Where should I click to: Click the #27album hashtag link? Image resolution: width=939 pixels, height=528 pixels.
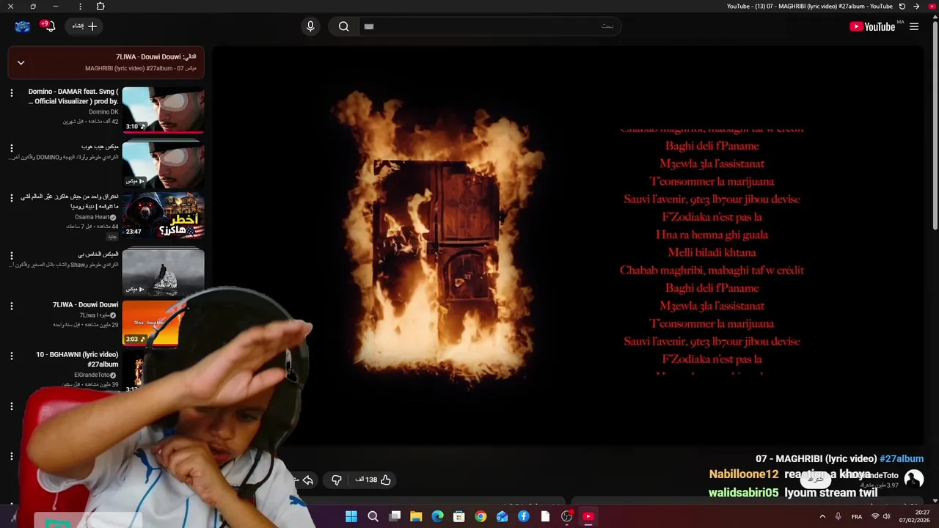click(902, 459)
